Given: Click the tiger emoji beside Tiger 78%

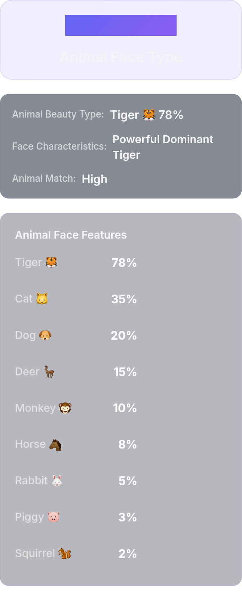Looking at the screenshot, I should point(149,115).
